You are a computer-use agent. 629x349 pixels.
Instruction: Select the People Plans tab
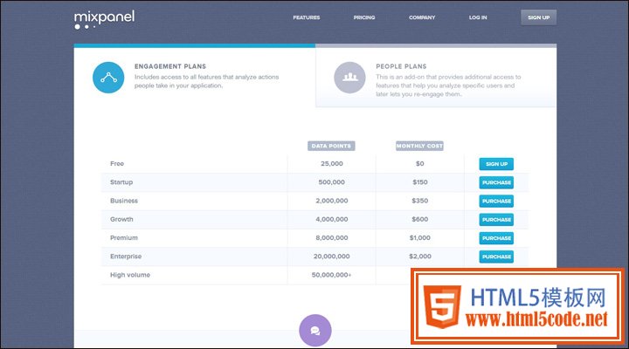tap(436, 76)
